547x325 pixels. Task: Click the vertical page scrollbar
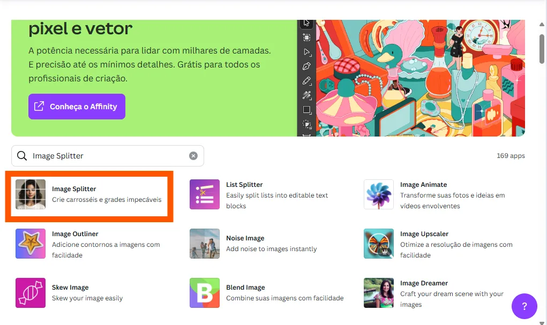[542, 49]
